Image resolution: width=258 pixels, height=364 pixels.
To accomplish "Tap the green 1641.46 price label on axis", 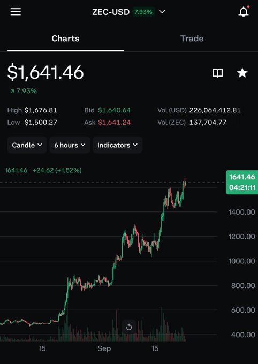I will 242,182.
